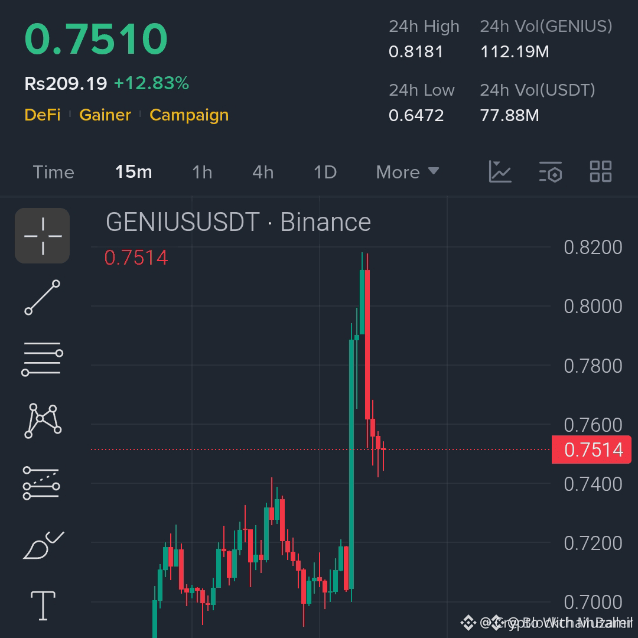This screenshot has height=638, width=638.
Task: Open the grid layout icon
Action: tap(601, 171)
